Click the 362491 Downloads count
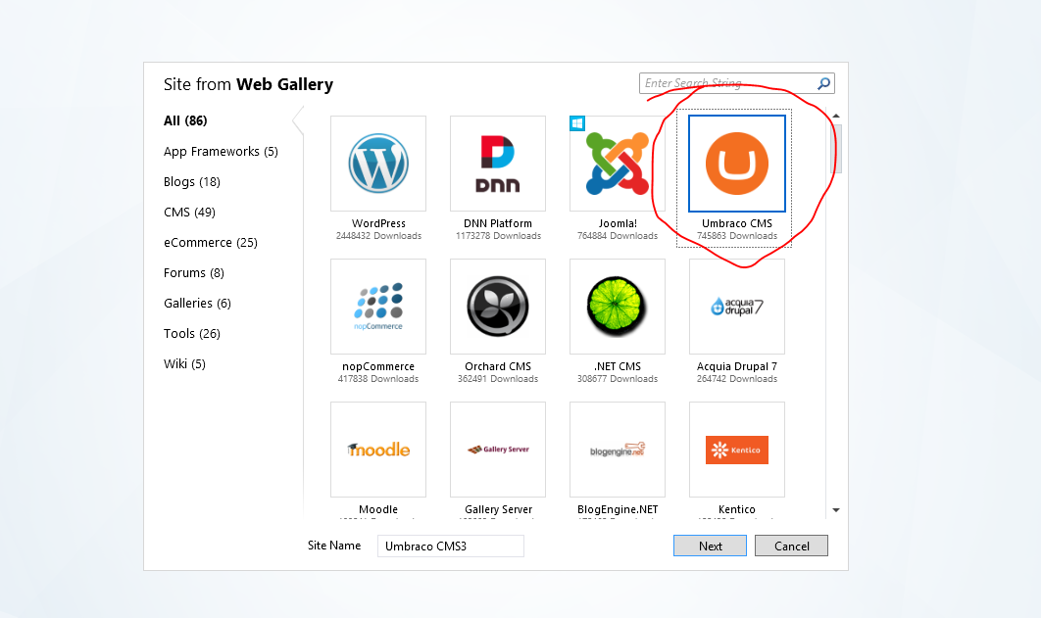This screenshot has height=618, width=1041. tap(498, 379)
